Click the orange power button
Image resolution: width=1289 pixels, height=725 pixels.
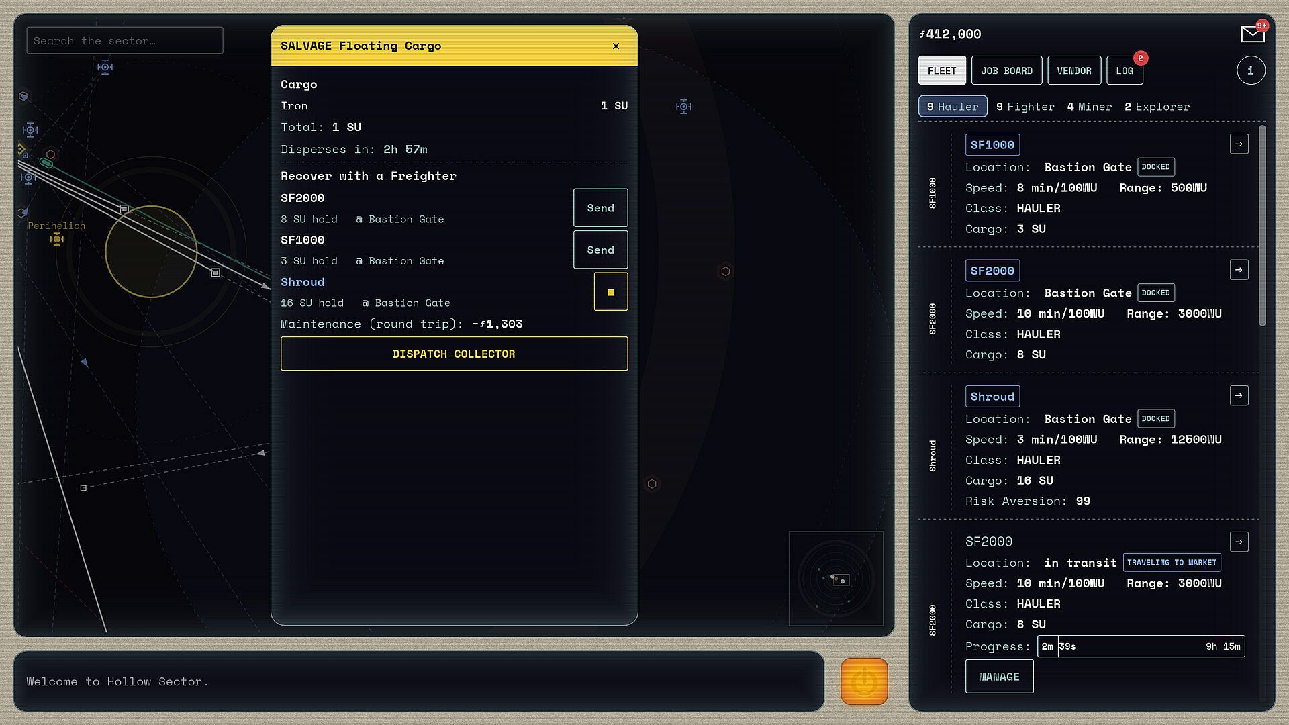[x=864, y=681]
